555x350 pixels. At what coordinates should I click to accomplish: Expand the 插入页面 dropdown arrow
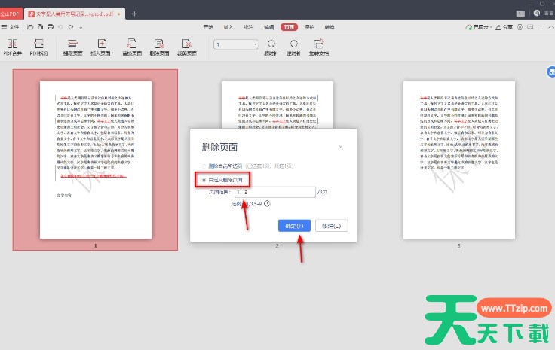[x=112, y=53]
